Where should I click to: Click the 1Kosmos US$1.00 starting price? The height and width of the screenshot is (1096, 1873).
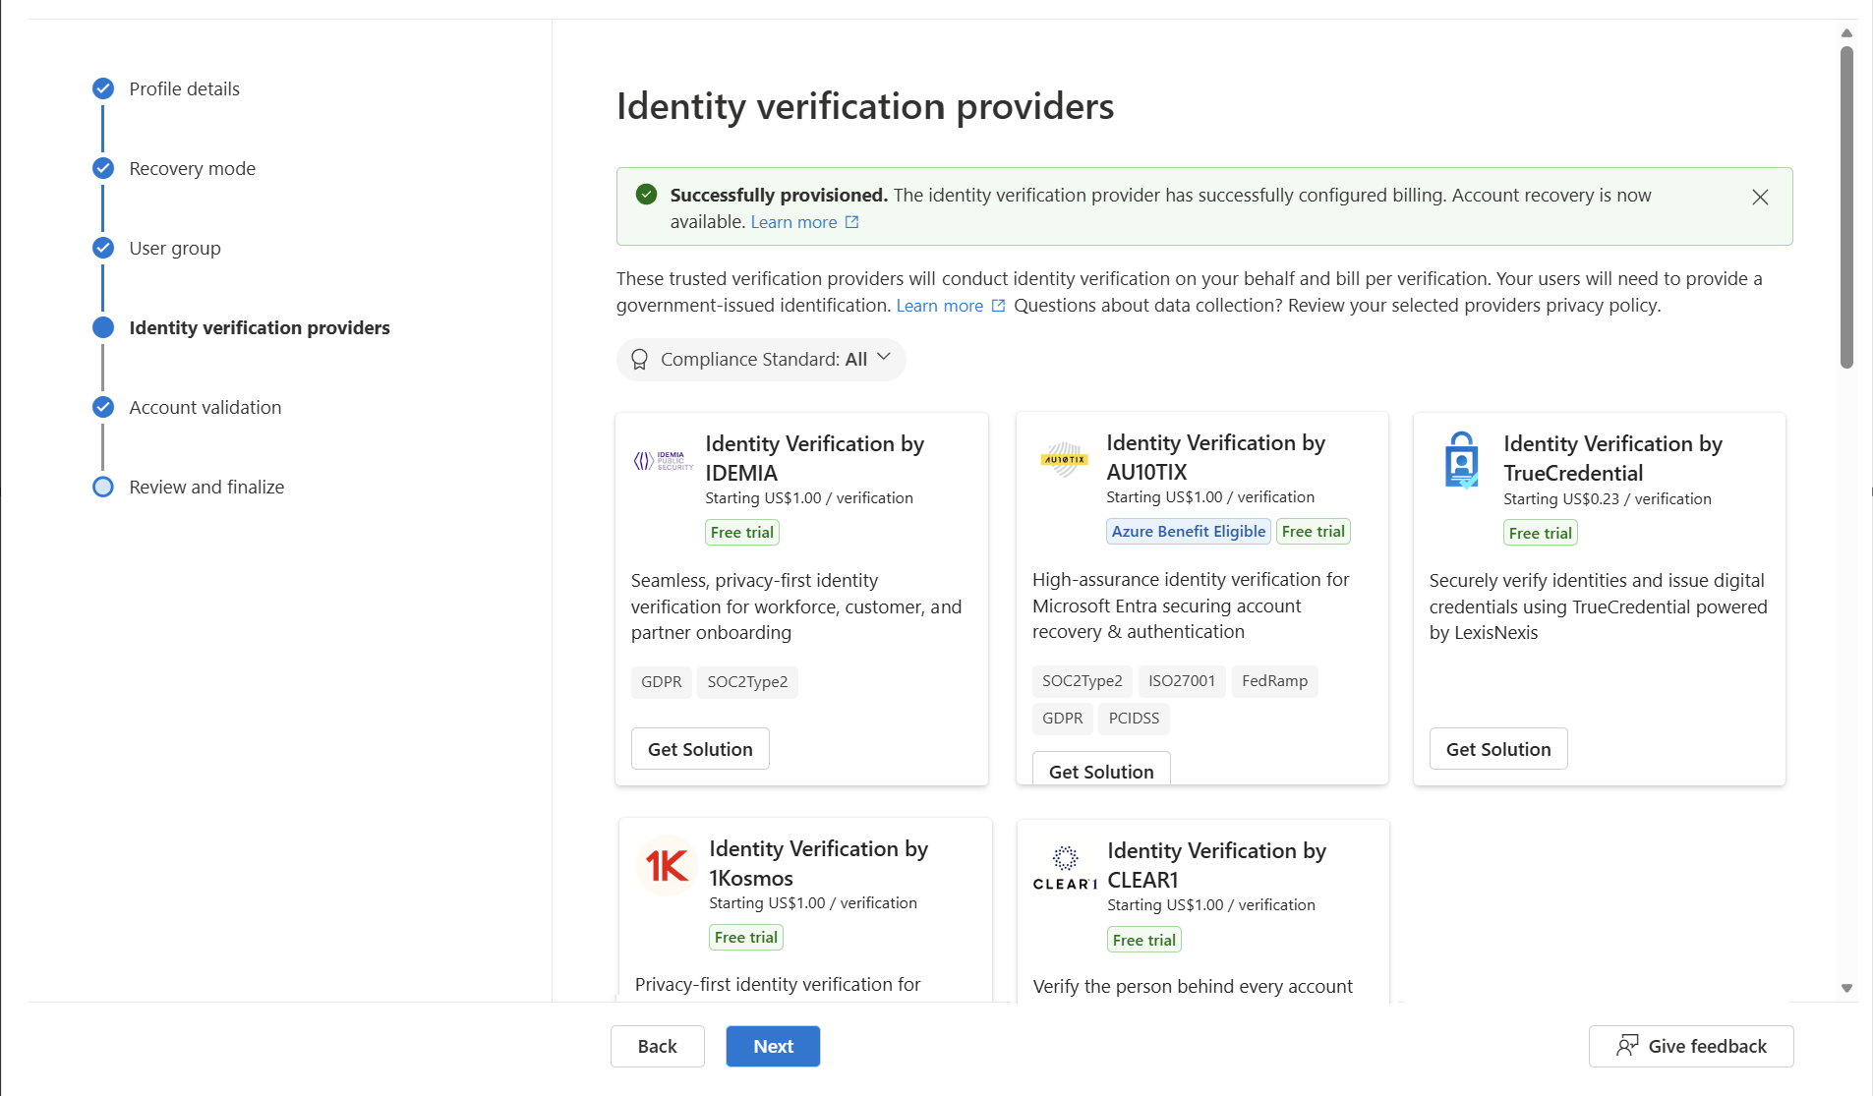click(x=813, y=903)
